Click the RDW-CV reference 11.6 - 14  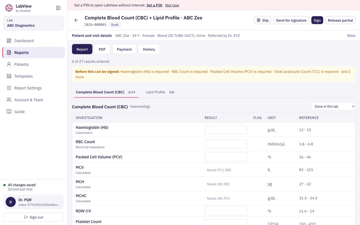point(307,211)
